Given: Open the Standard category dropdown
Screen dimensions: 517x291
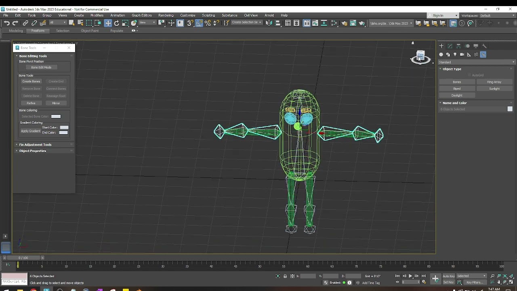Looking at the screenshot, I should point(477,62).
